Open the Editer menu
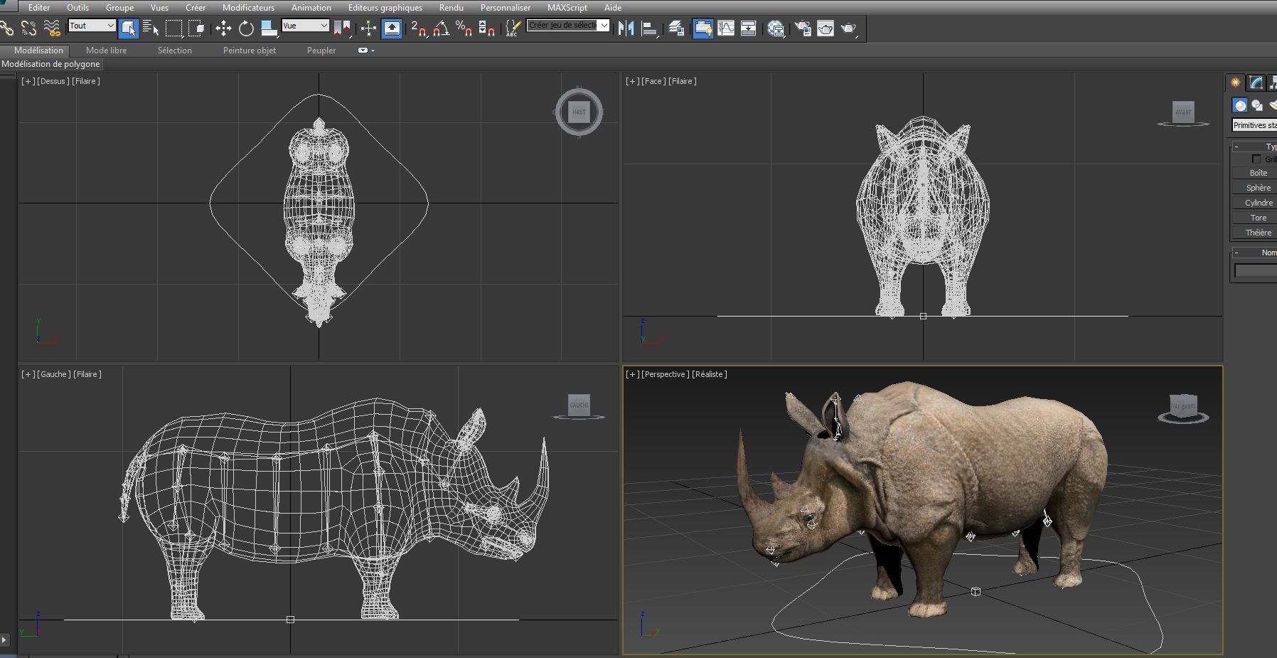This screenshot has width=1277, height=658. (x=39, y=8)
